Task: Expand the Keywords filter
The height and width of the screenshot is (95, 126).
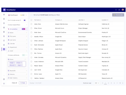Action: pyautogui.click(x=26, y=71)
